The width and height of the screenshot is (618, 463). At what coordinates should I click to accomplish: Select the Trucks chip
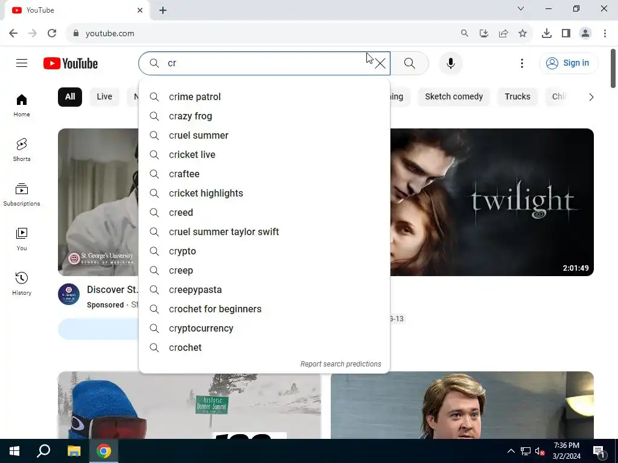point(517,97)
